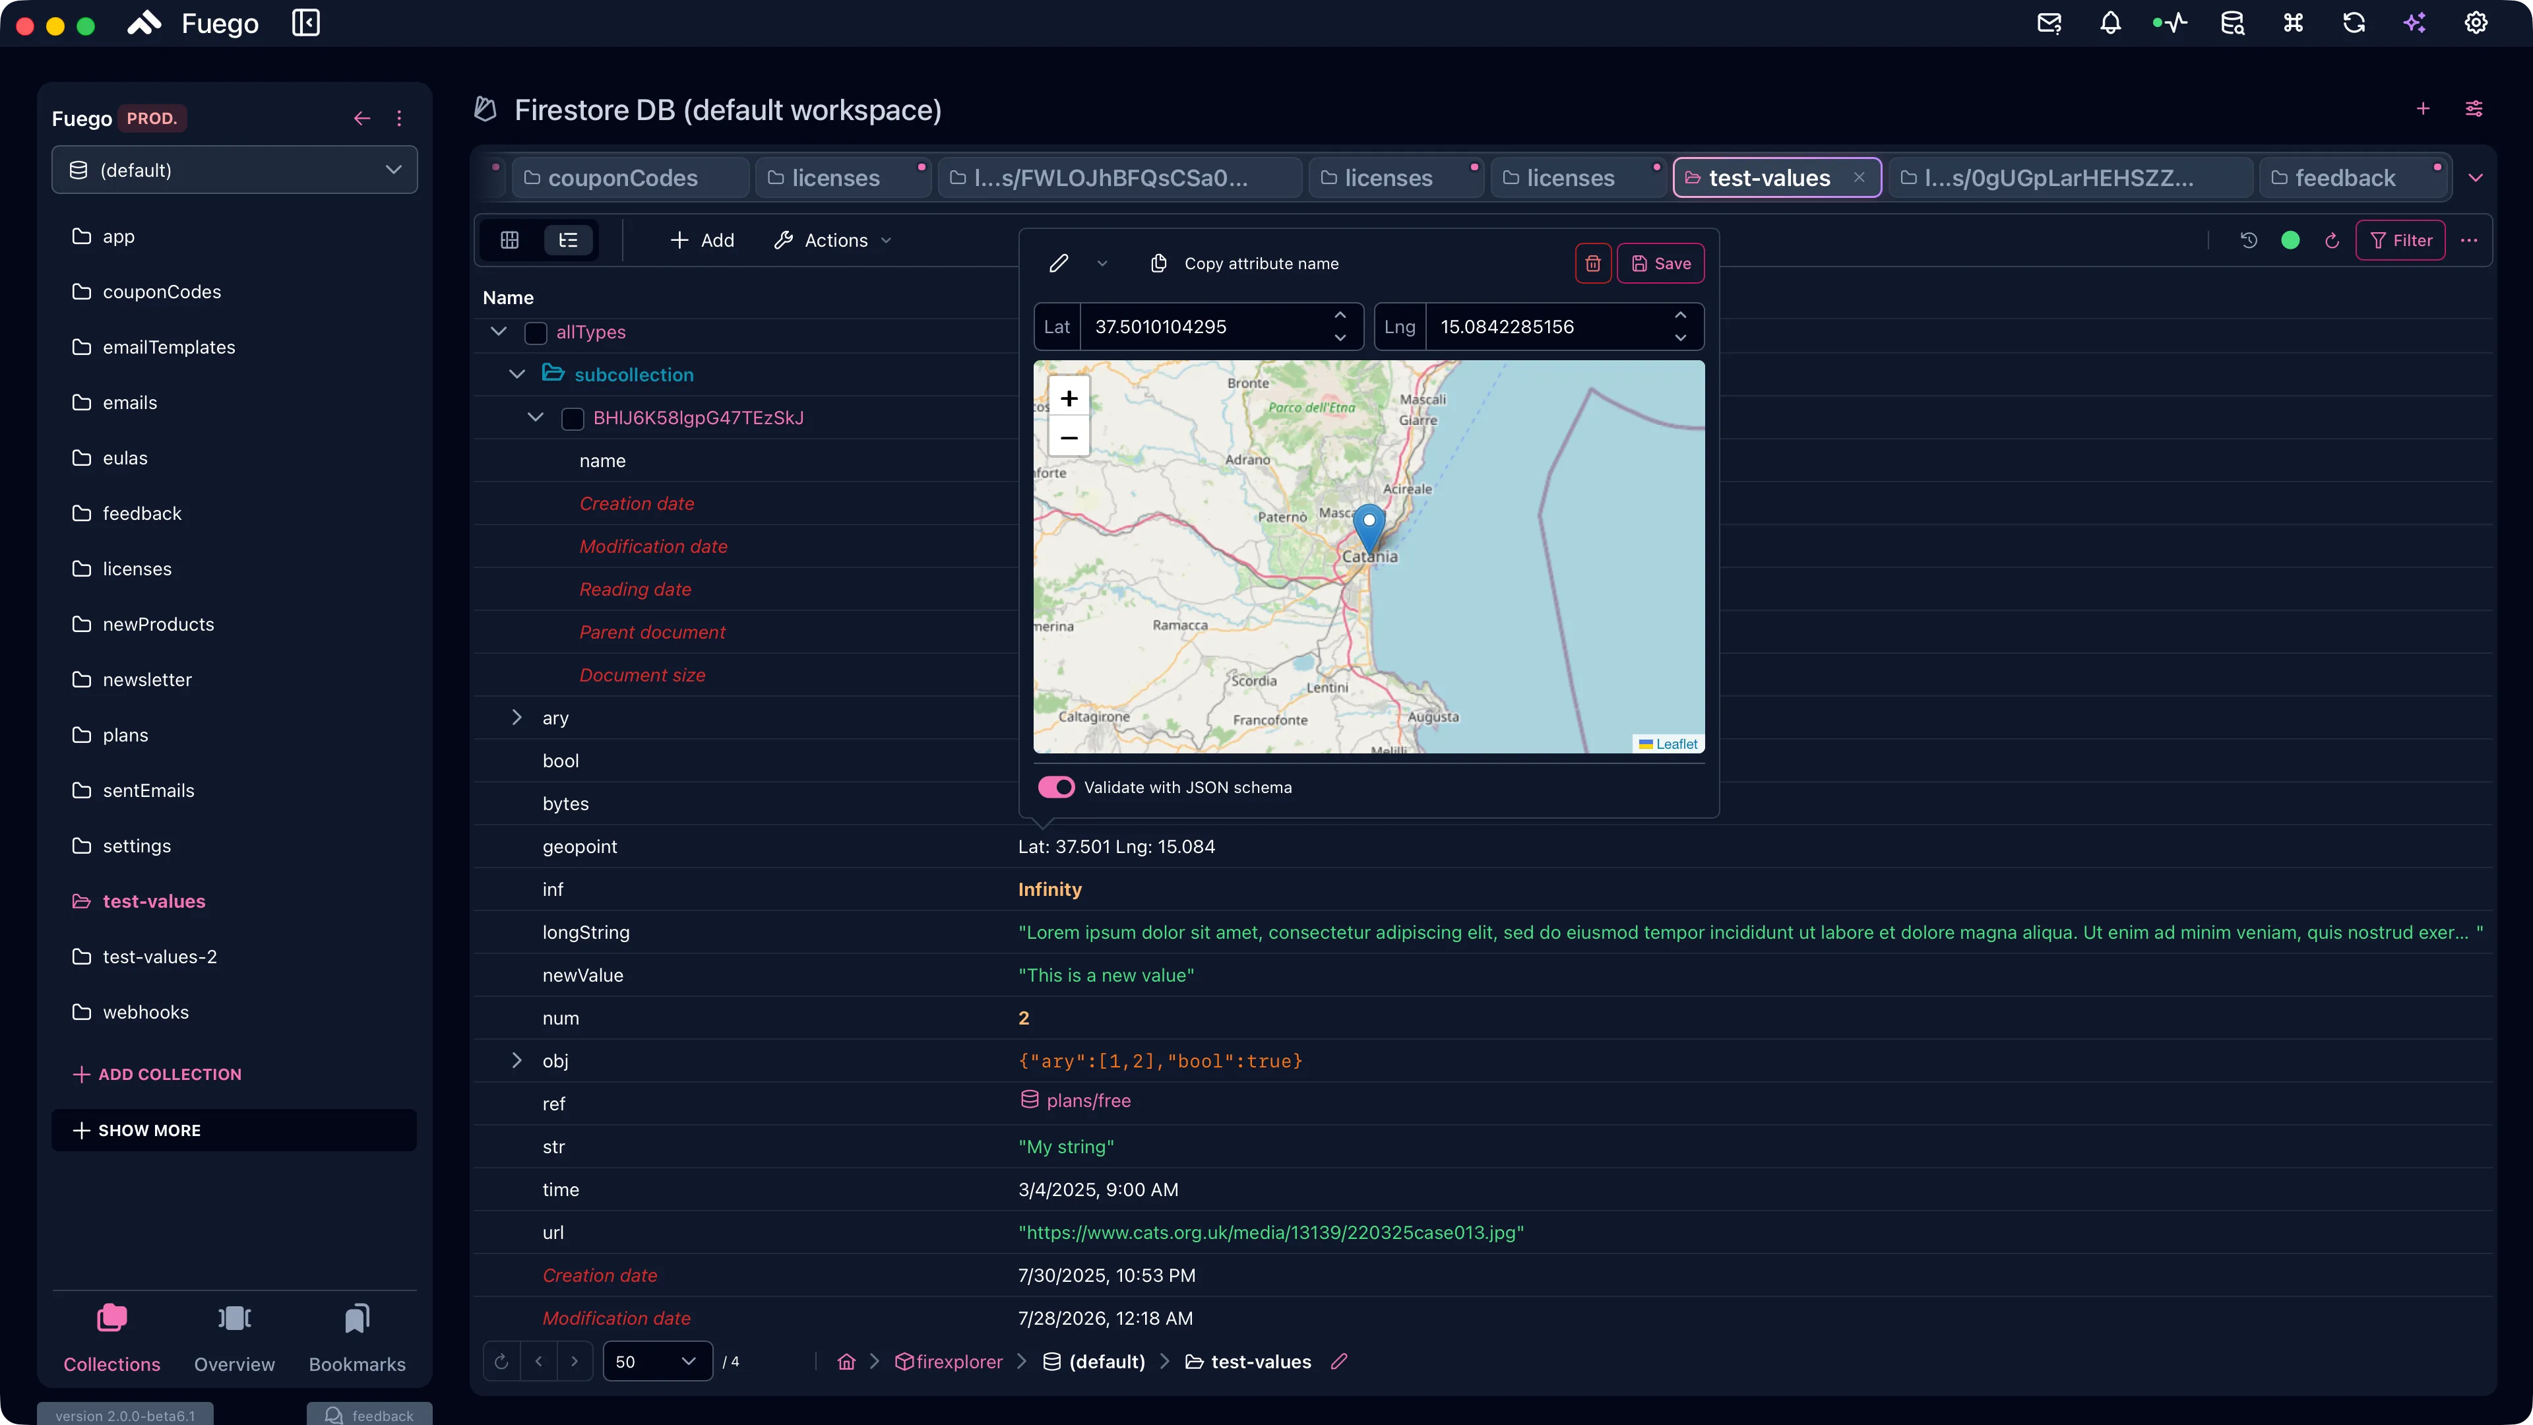This screenshot has height=1425, width=2533.
Task: Open the tabs overflow chevron
Action: (2476, 178)
